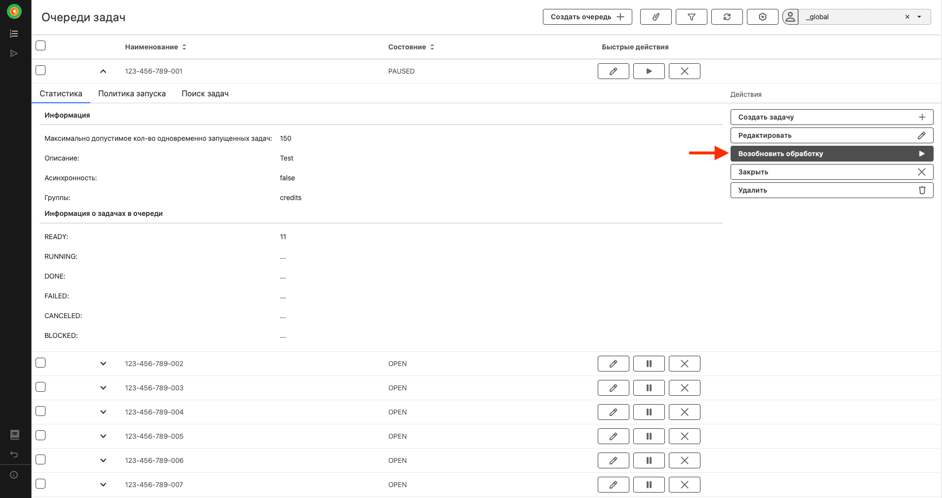Close queue 123-456-789-006 with X icon
Viewport: 942px width, 498px height.
pyautogui.click(x=684, y=460)
